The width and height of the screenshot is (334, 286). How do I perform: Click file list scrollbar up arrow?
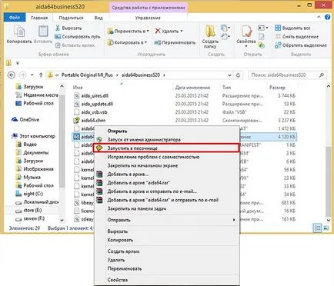coord(328,87)
